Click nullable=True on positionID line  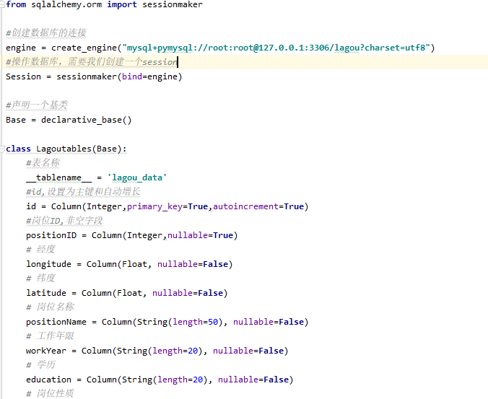click(200, 235)
